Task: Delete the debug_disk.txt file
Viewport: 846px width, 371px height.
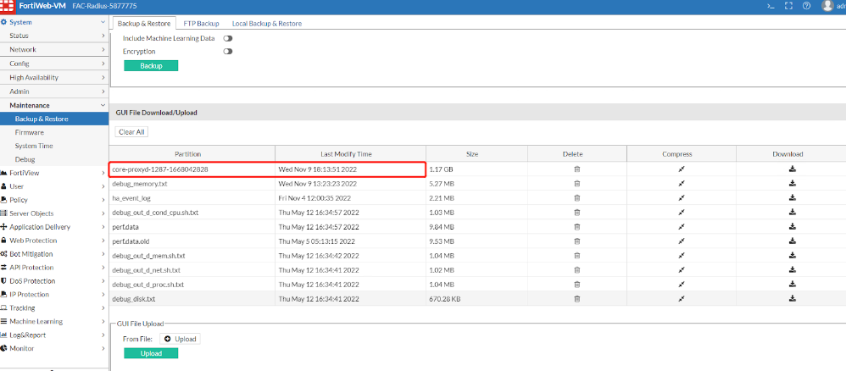Action: click(577, 299)
